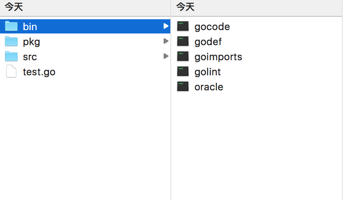Click the right column 今天 header
This screenshot has width=344, height=200.
[x=185, y=7]
